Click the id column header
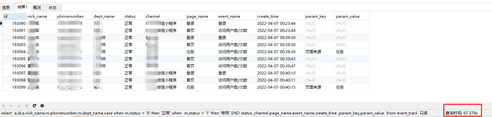 (x=15, y=16)
